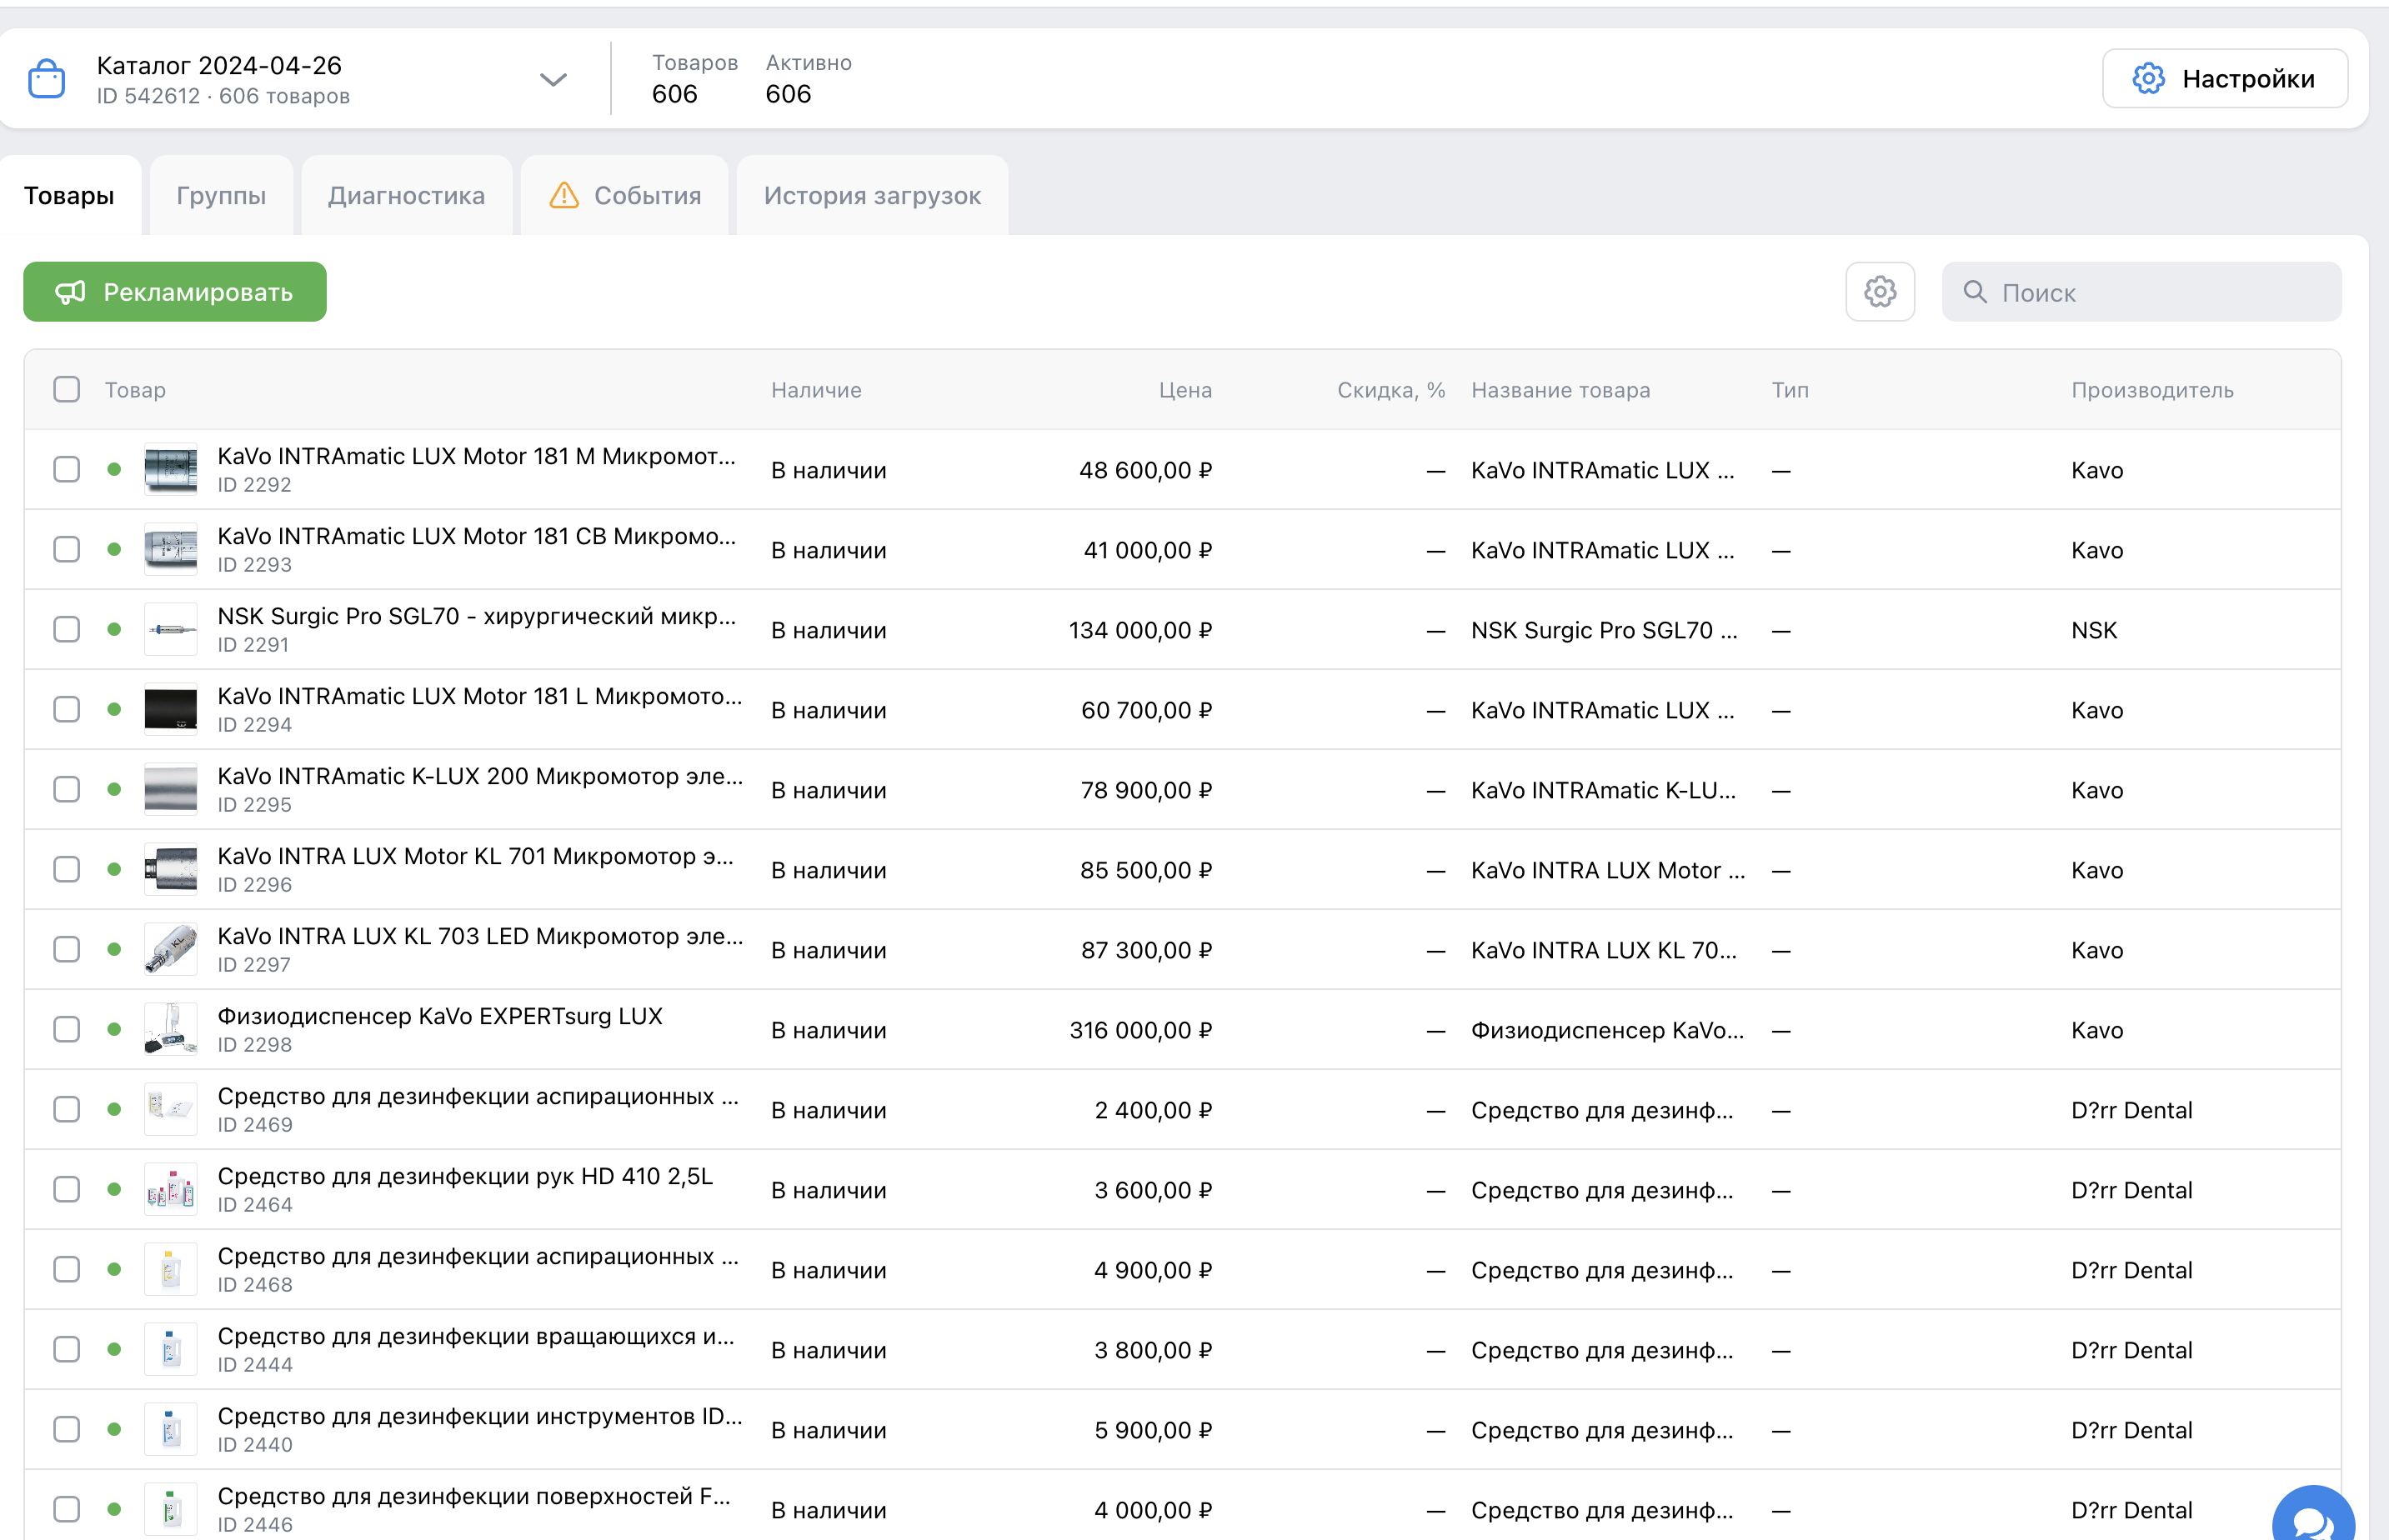The height and width of the screenshot is (1540, 2389).
Task: Click the ID 2298 label
Action: 255,1045
